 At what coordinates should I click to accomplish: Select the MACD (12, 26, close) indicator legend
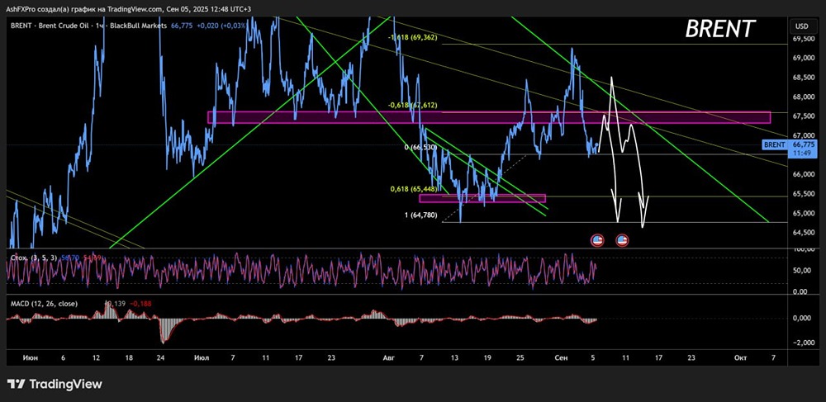[x=44, y=304]
